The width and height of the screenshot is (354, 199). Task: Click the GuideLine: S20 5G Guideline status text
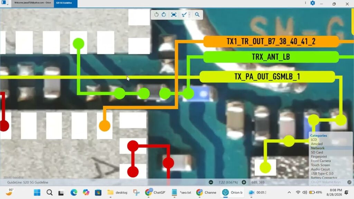coord(28,182)
